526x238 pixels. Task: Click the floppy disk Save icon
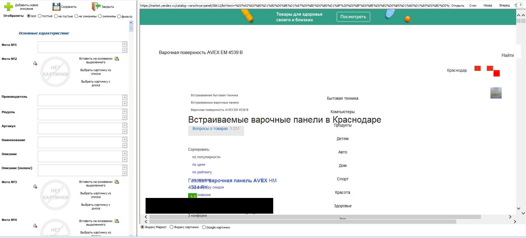click(x=57, y=7)
